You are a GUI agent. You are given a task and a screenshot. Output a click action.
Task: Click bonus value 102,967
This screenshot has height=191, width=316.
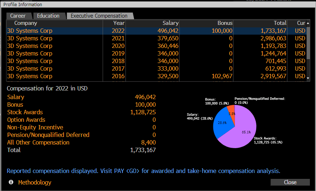[x=222, y=76]
